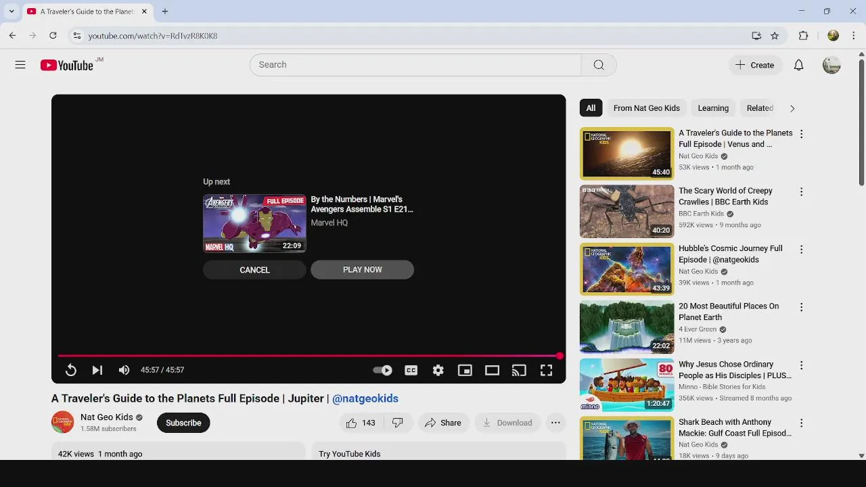Select the All filter chip

click(591, 108)
